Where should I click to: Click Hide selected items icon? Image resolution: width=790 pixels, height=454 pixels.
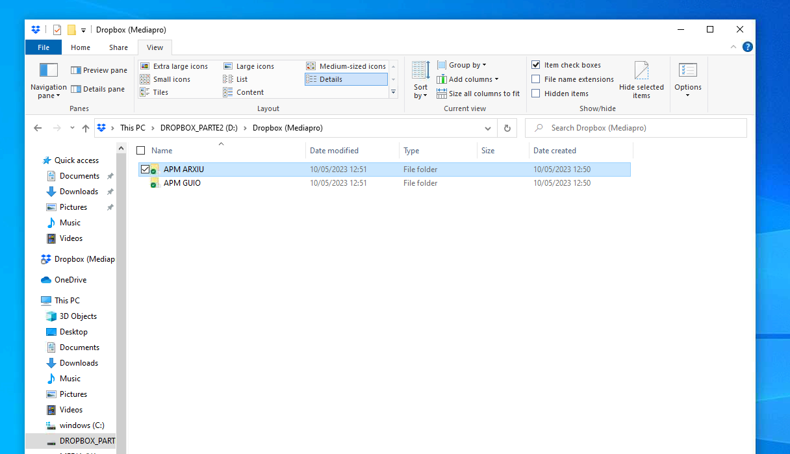pos(641,71)
